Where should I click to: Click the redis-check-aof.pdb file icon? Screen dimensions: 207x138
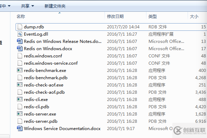(20, 92)
